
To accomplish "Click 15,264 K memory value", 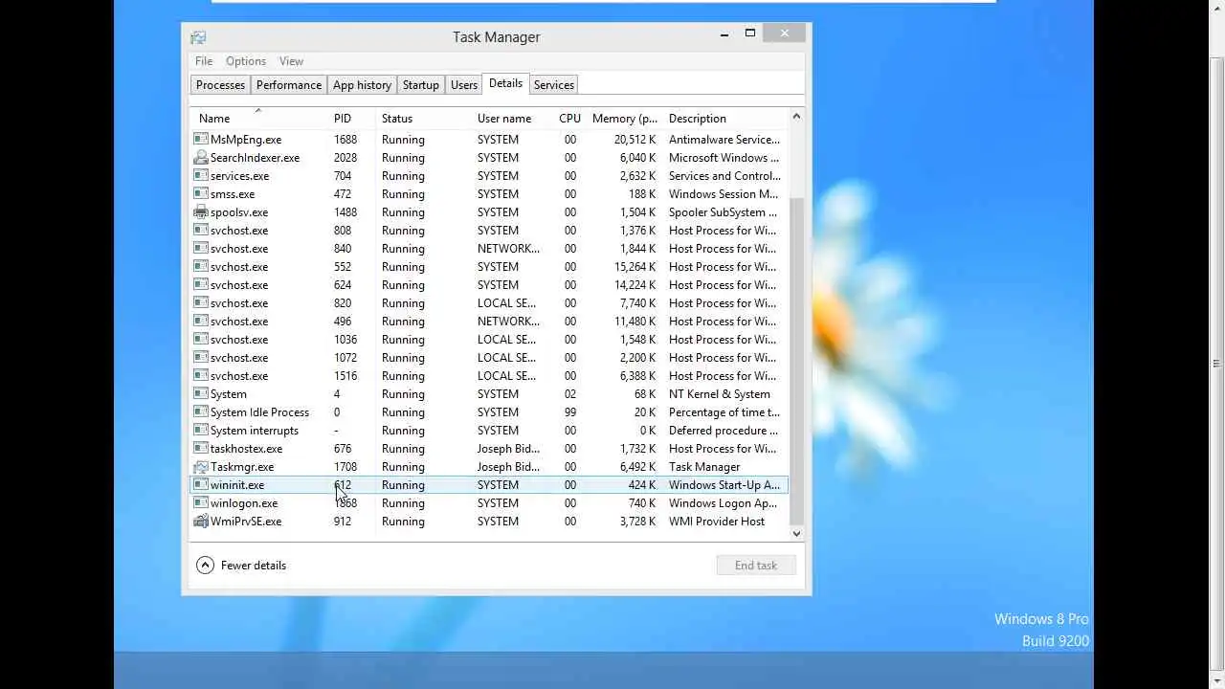I will [x=635, y=266].
